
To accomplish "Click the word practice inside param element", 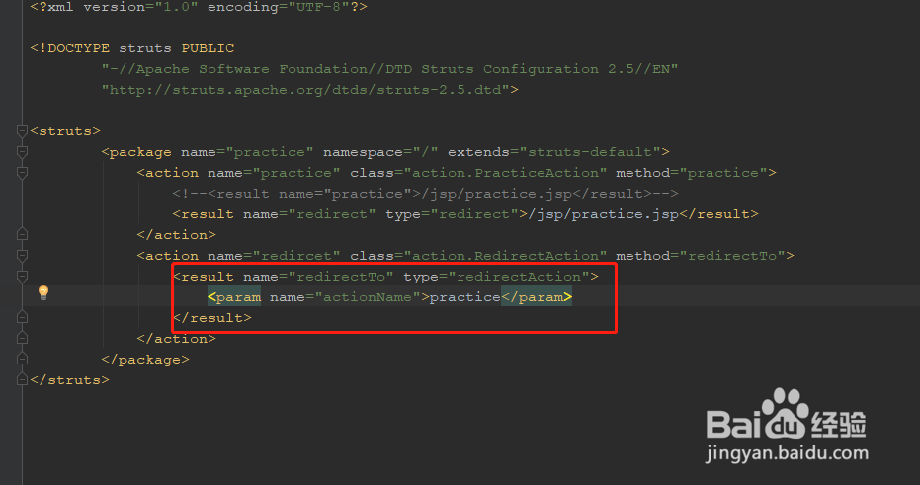I will (x=464, y=297).
